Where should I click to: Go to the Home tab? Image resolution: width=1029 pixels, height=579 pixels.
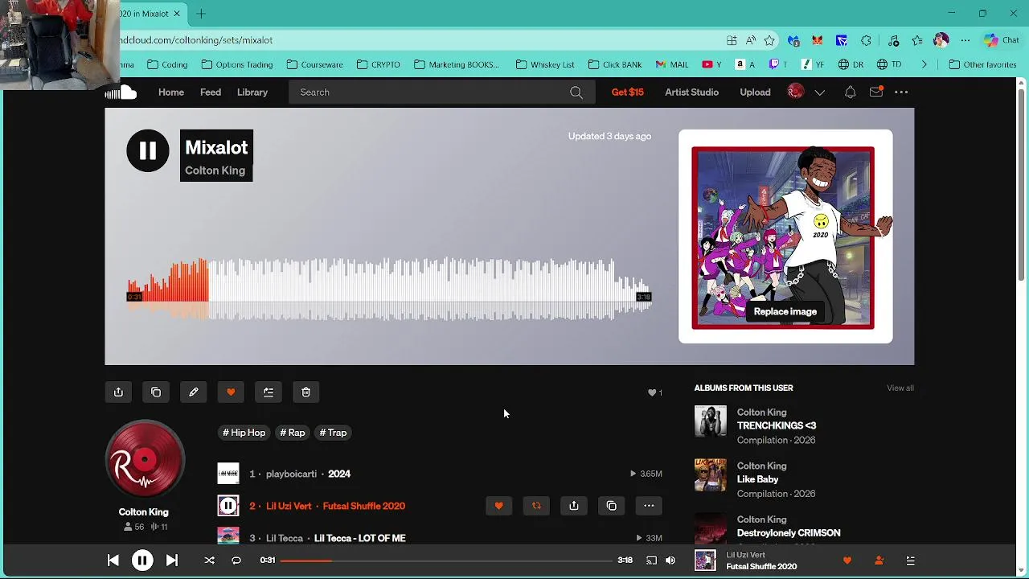point(171,92)
